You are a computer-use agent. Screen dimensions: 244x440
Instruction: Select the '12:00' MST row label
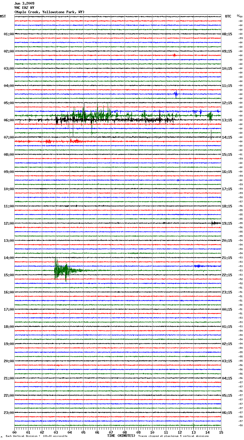(x=9, y=223)
